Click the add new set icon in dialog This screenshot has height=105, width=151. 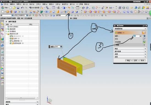144,42
